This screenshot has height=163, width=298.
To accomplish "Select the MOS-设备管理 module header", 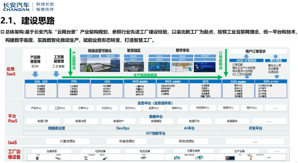I will [172, 81].
